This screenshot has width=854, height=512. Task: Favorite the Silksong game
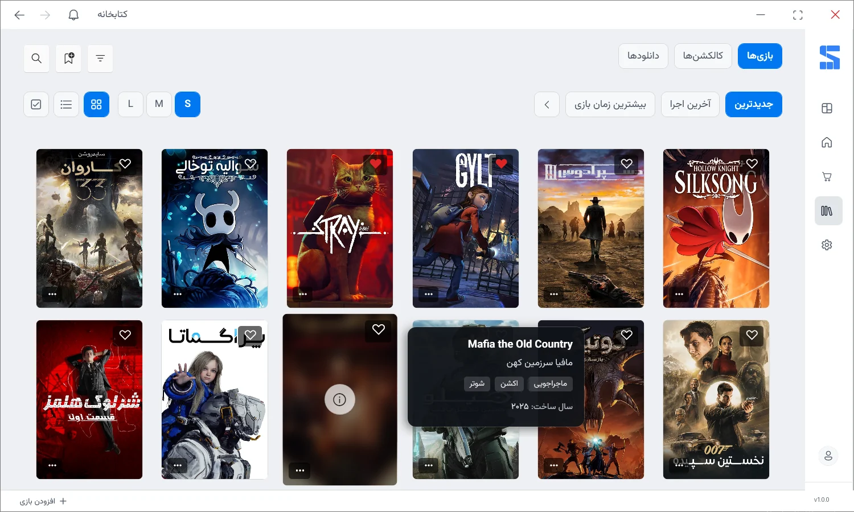pyautogui.click(x=752, y=164)
